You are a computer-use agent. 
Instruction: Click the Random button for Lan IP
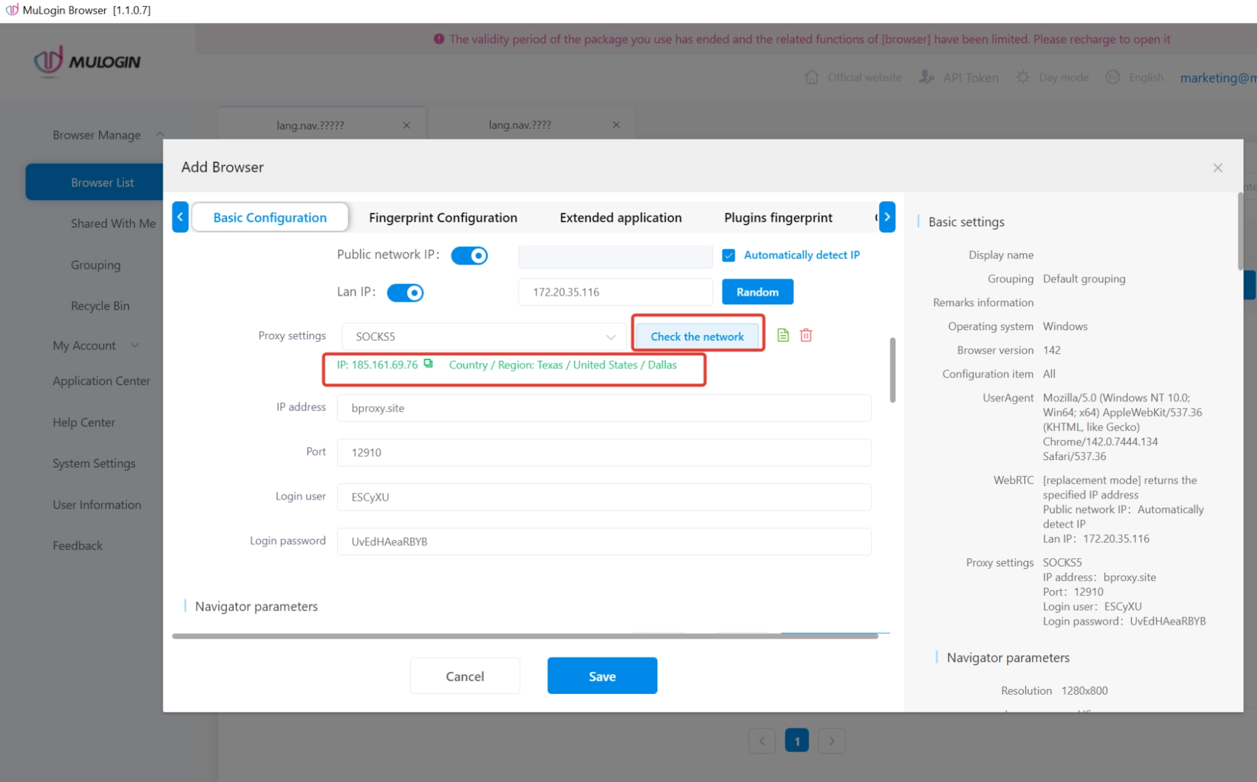tap(756, 292)
